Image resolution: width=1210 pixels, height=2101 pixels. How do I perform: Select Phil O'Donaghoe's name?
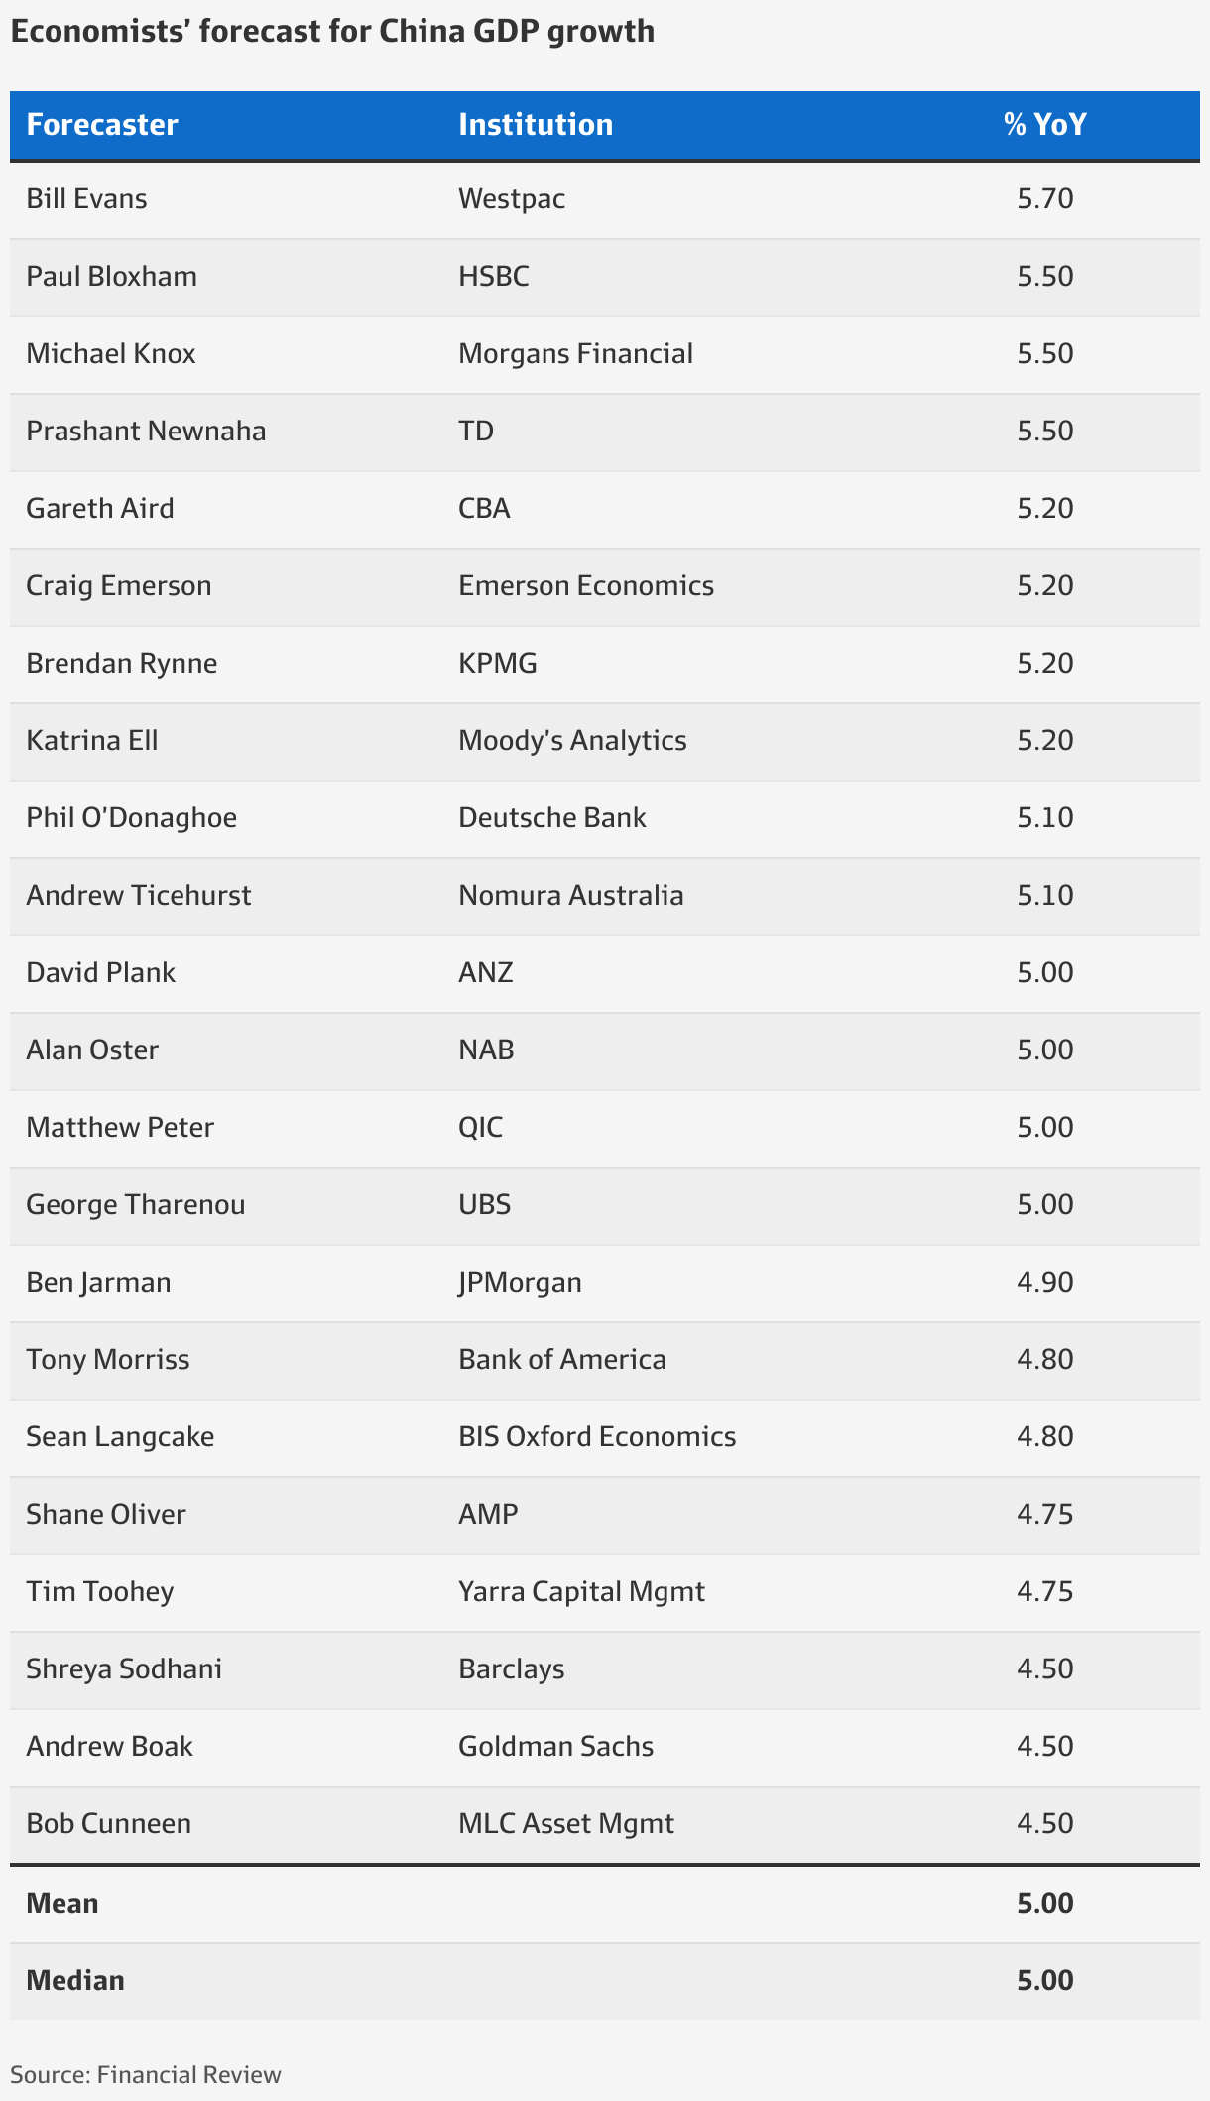click(132, 818)
